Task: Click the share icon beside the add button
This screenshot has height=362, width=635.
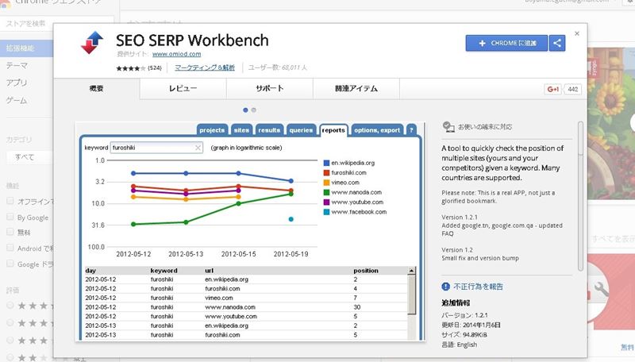Action: pyautogui.click(x=557, y=44)
